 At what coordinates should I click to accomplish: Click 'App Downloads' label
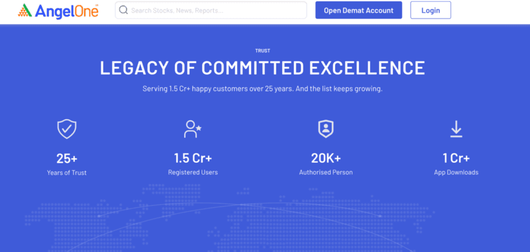pos(456,173)
